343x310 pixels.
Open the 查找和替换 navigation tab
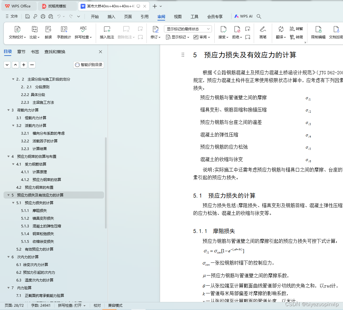(x=55, y=52)
